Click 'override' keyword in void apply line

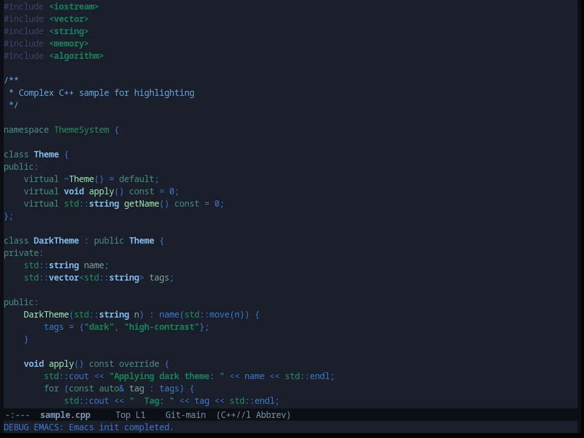click(x=139, y=364)
